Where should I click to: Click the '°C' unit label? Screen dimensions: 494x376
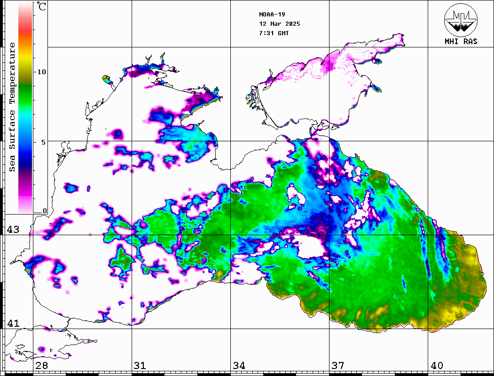[41, 6]
